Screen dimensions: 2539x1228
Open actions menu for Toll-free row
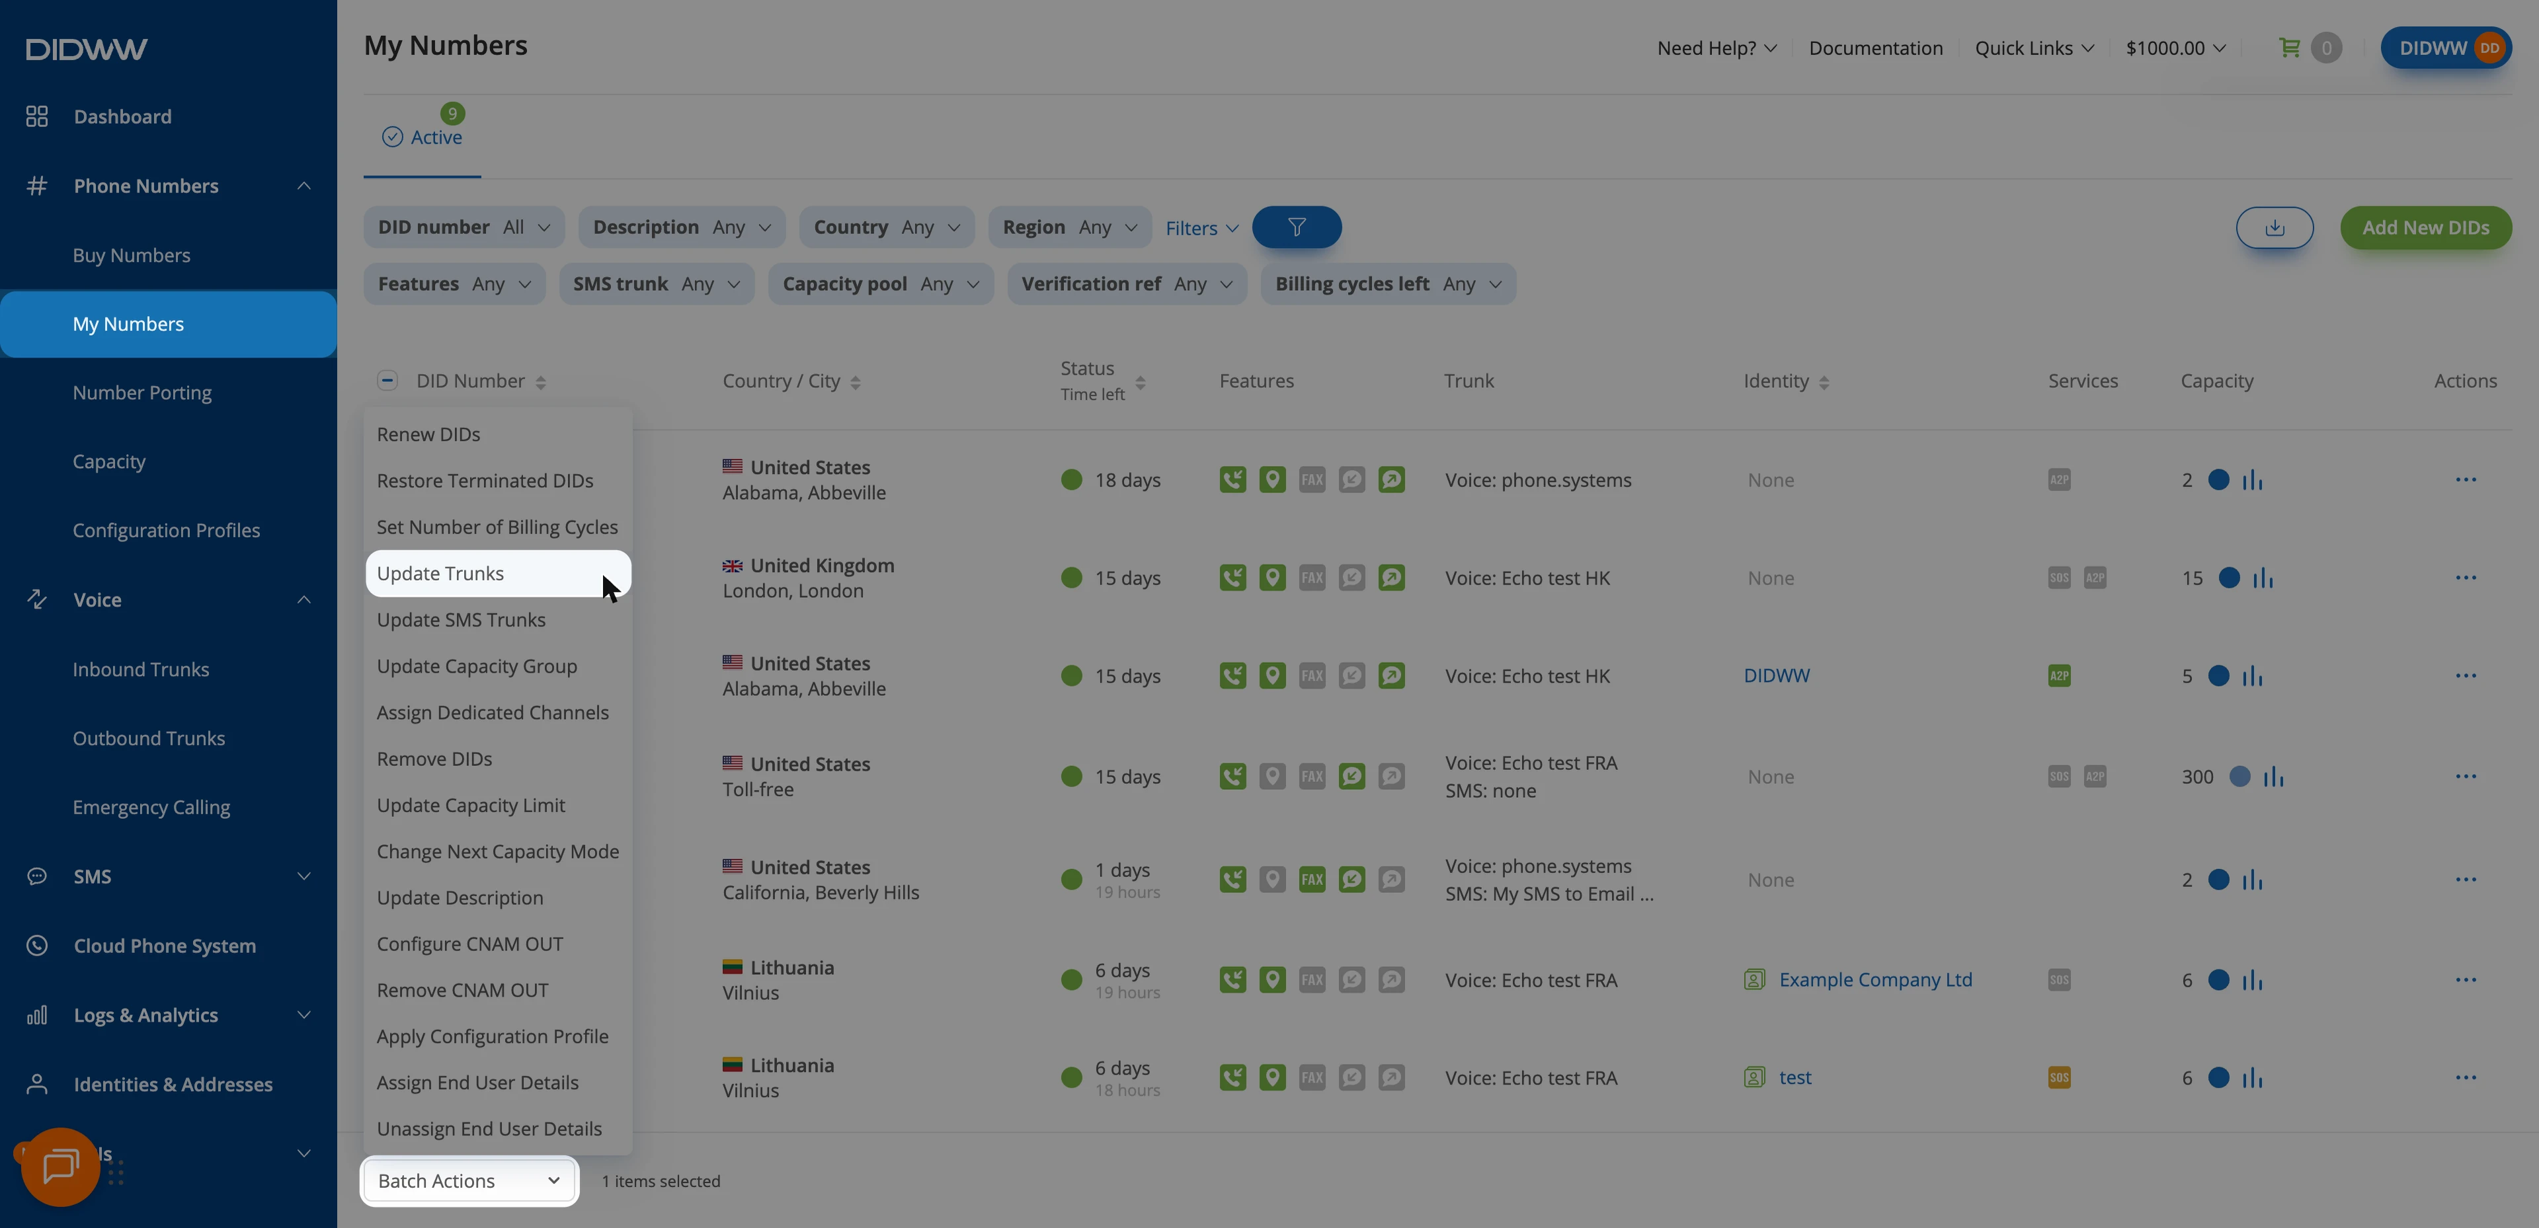[2465, 777]
